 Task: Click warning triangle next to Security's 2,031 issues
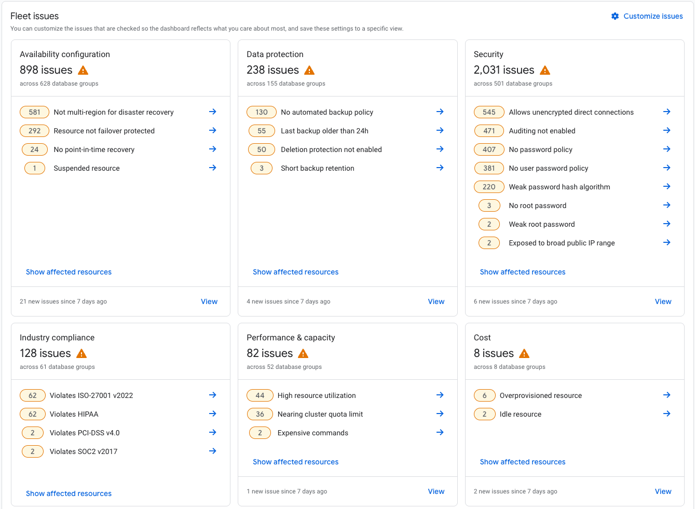click(545, 69)
